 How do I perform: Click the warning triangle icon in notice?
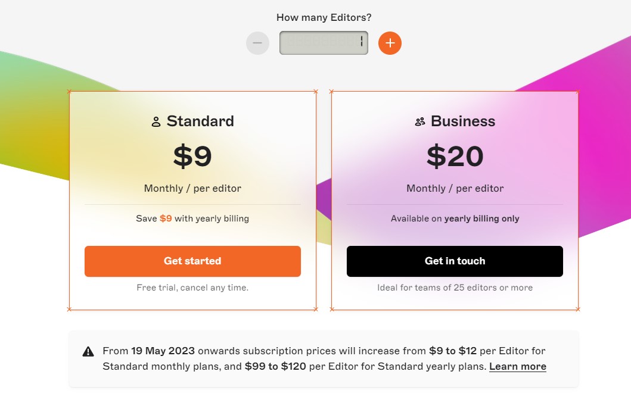88,351
